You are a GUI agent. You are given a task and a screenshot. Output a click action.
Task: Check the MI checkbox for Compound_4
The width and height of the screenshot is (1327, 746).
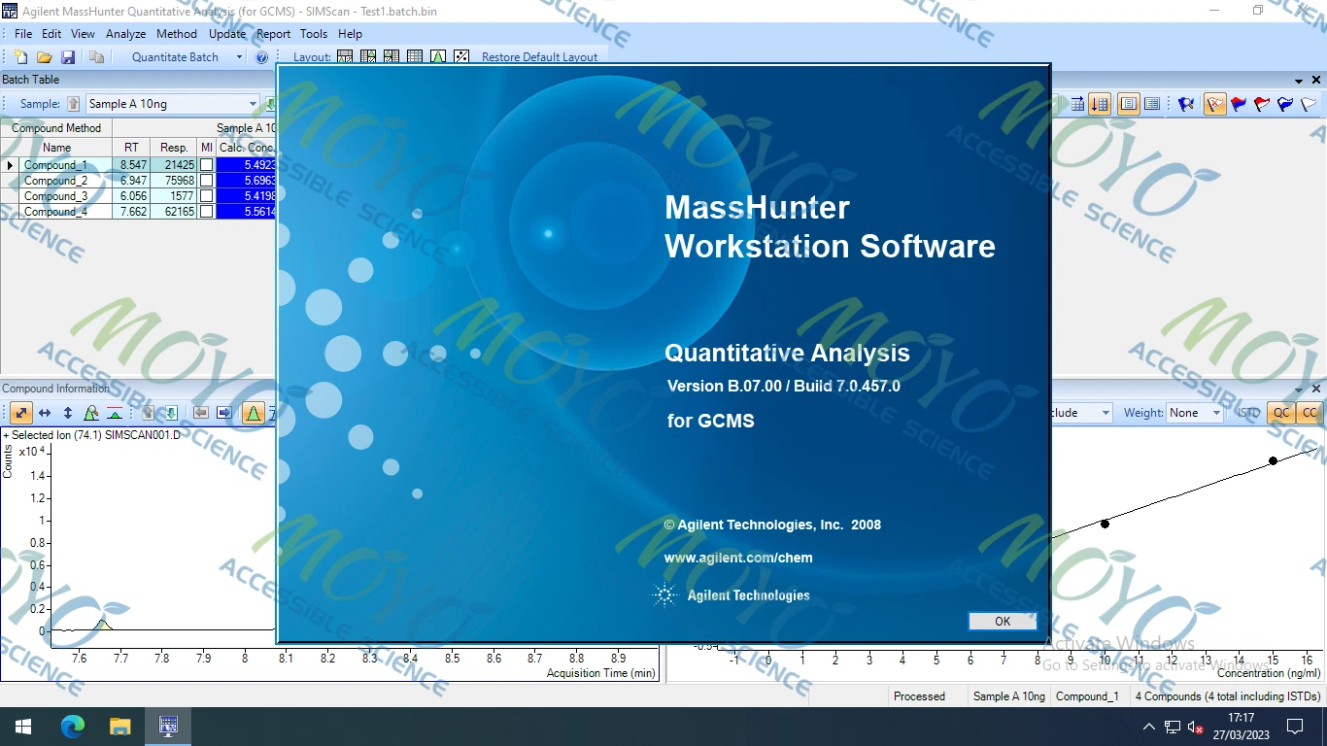point(206,212)
